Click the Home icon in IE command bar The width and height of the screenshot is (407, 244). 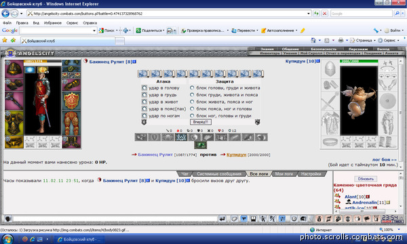(x=313, y=40)
